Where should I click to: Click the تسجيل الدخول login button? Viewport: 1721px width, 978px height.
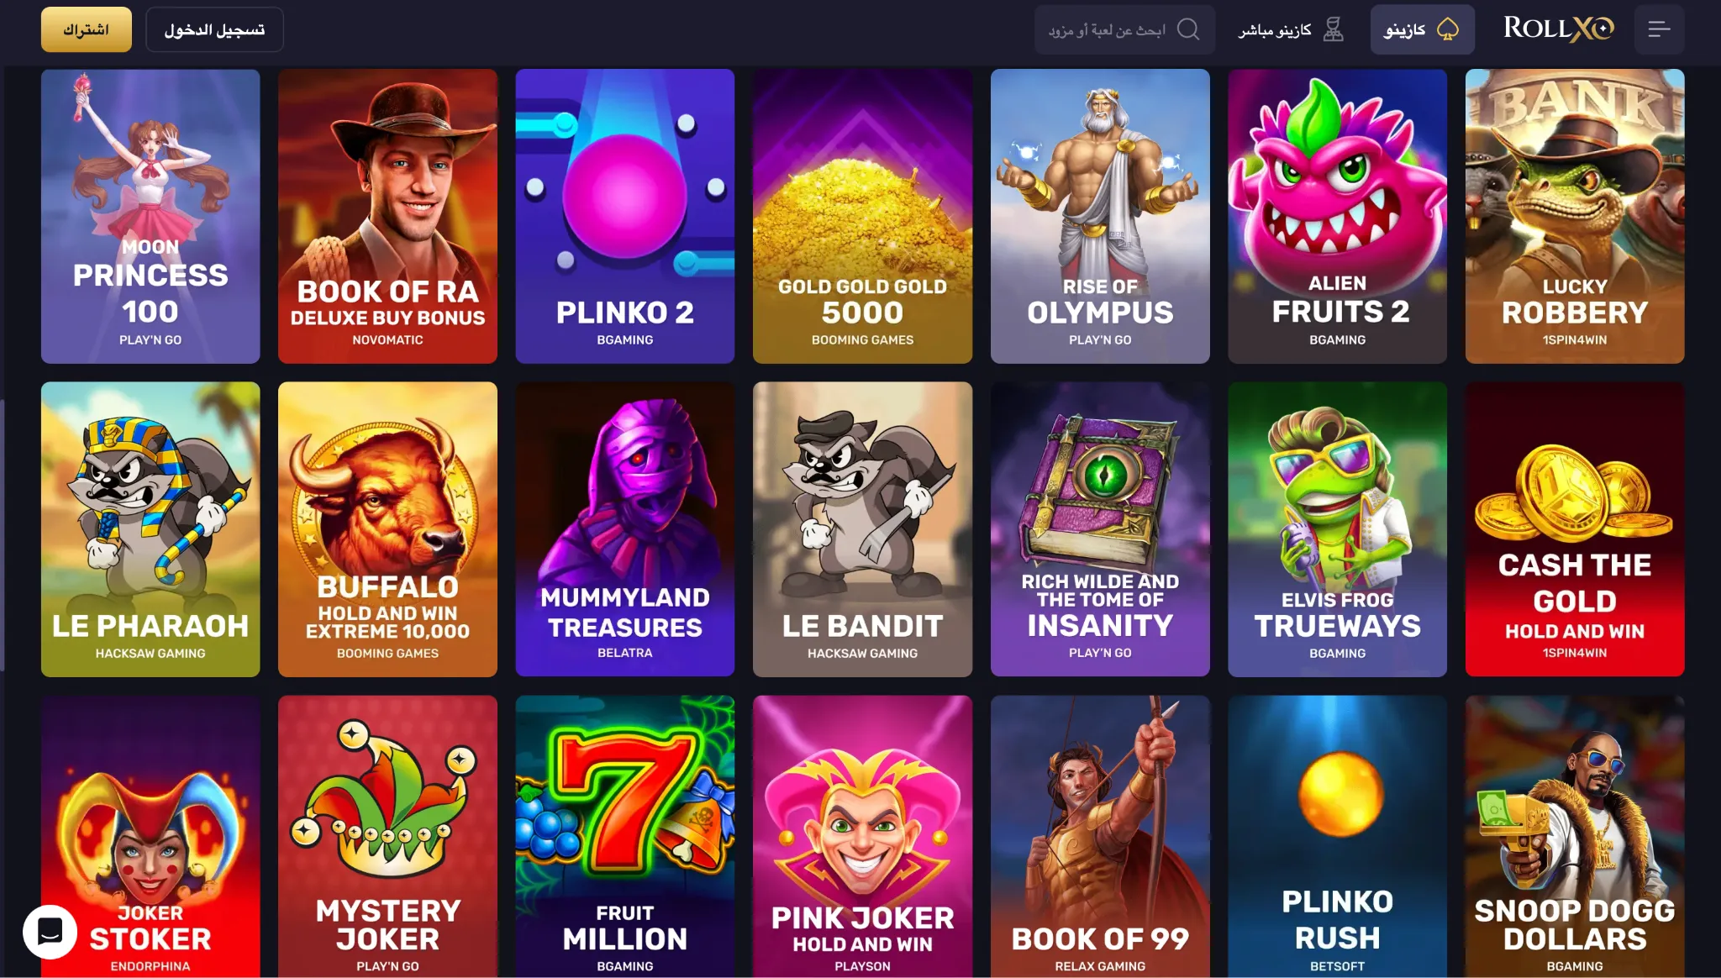[x=214, y=29]
